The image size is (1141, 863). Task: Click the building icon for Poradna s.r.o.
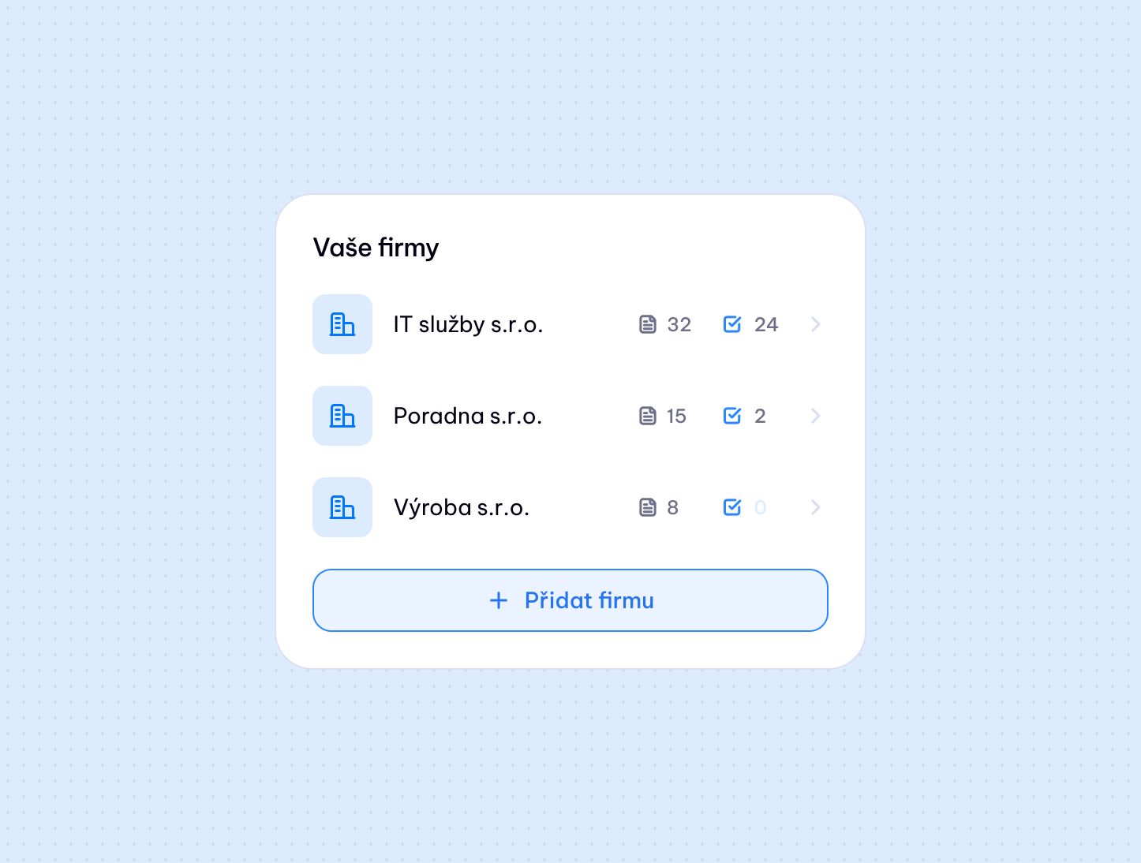pyautogui.click(x=342, y=416)
